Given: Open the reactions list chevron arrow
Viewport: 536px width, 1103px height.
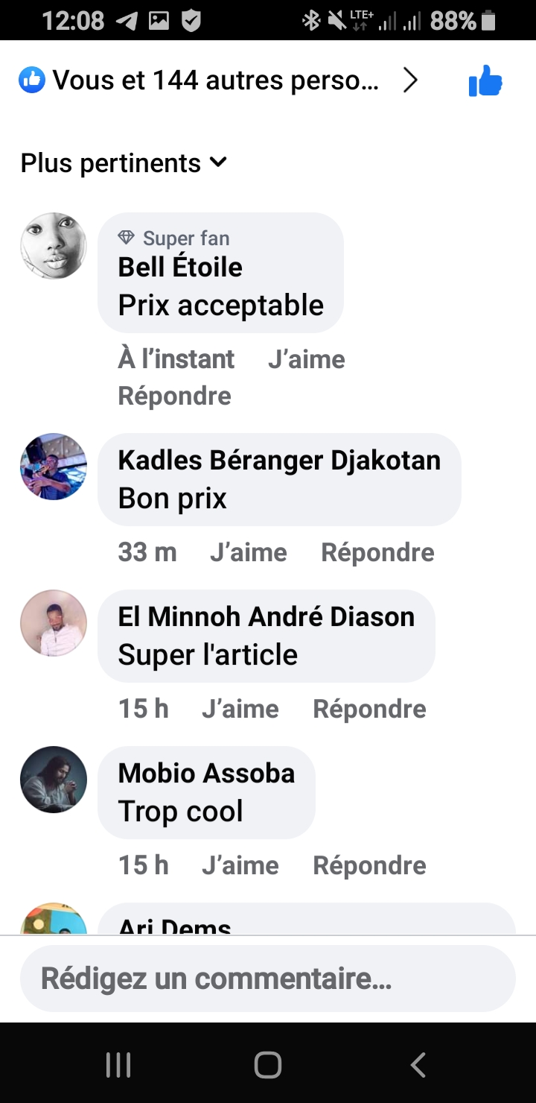Looking at the screenshot, I should (410, 80).
